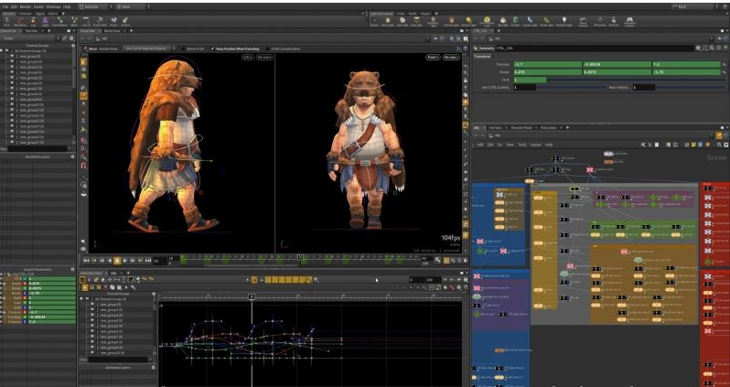Jump to the last frame in playbar

pos(148,261)
